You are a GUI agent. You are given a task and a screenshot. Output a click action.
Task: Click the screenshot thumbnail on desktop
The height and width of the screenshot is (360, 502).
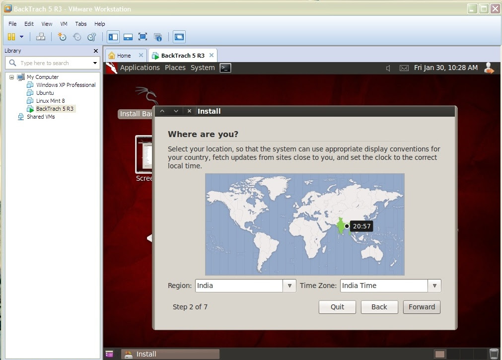[x=144, y=154]
